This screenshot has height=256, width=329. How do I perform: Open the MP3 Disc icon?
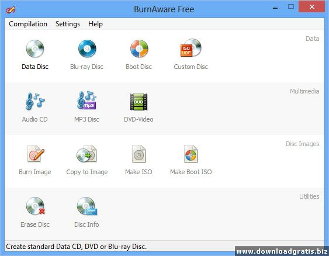87,101
